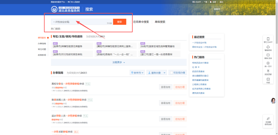Open the 消息 bell notification icon
Viewport: 278px width, 135px height.
click(211, 2)
